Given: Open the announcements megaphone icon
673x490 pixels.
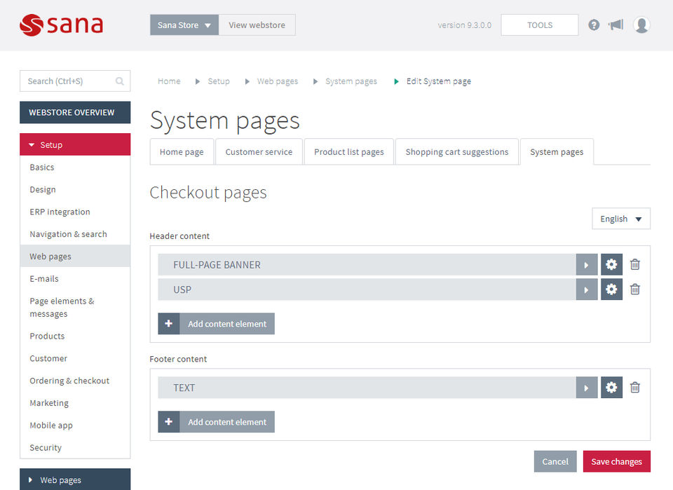Looking at the screenshot, I should pyautogui.click(x=616, y=25).
